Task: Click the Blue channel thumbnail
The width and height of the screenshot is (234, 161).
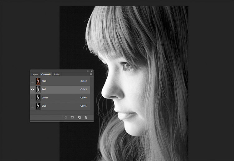Action: (38, 106)
